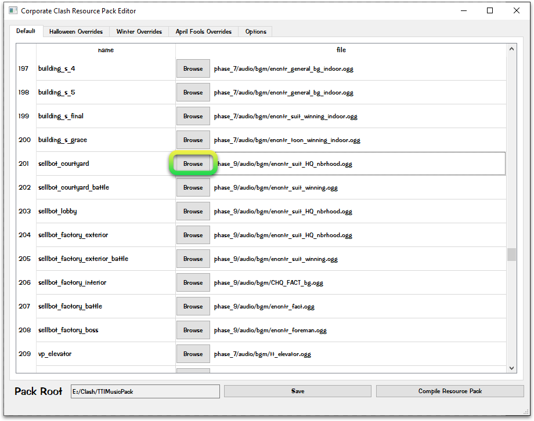The height and width of the screenshot is (421, 534).
Task: Click file path CHQ_FACT_bg.ogg
Action: click(268, 283)
